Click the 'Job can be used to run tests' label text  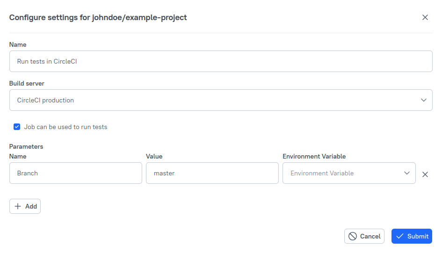click(x=65, y=127)
